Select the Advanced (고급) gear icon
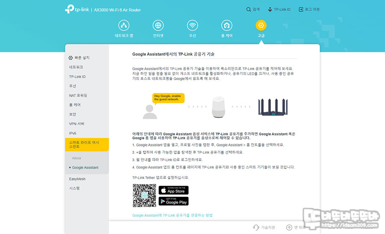 [x=261, y=25]
